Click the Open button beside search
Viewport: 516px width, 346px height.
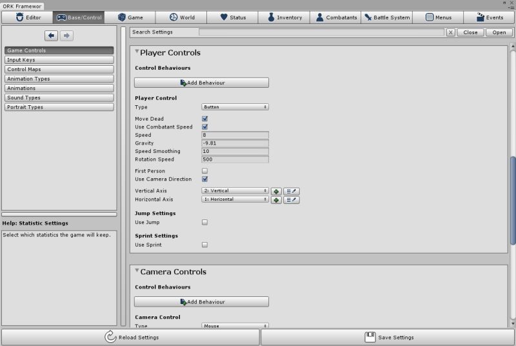tap(499, 32)
